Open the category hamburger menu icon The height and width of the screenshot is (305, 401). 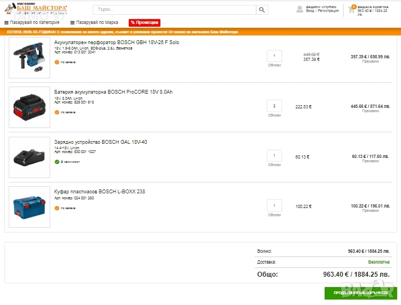7,23
